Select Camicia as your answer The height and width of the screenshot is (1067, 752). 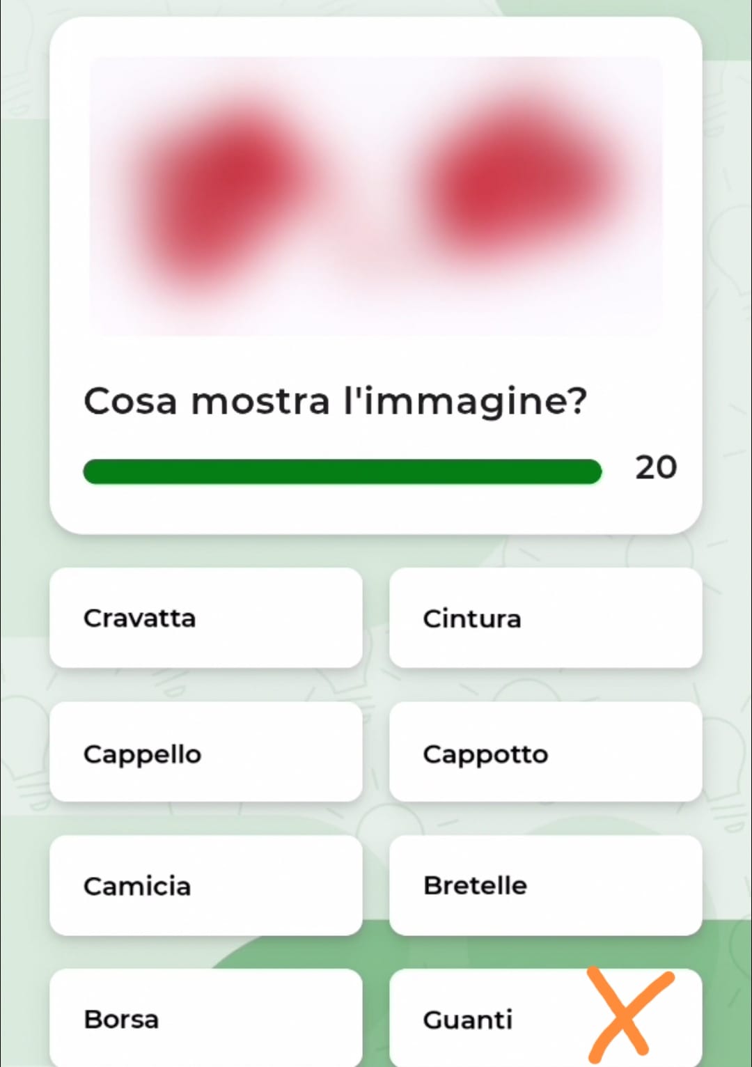[206, 885]
